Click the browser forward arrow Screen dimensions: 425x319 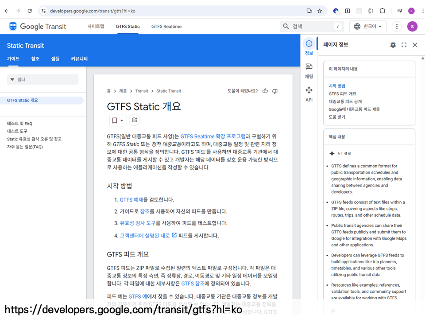click(18, 11)
